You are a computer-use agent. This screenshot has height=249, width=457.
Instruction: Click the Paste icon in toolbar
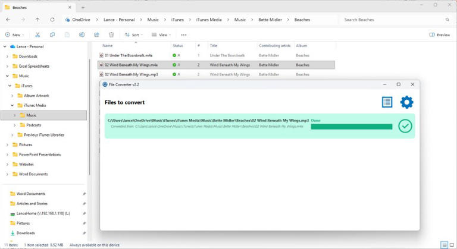67,34
